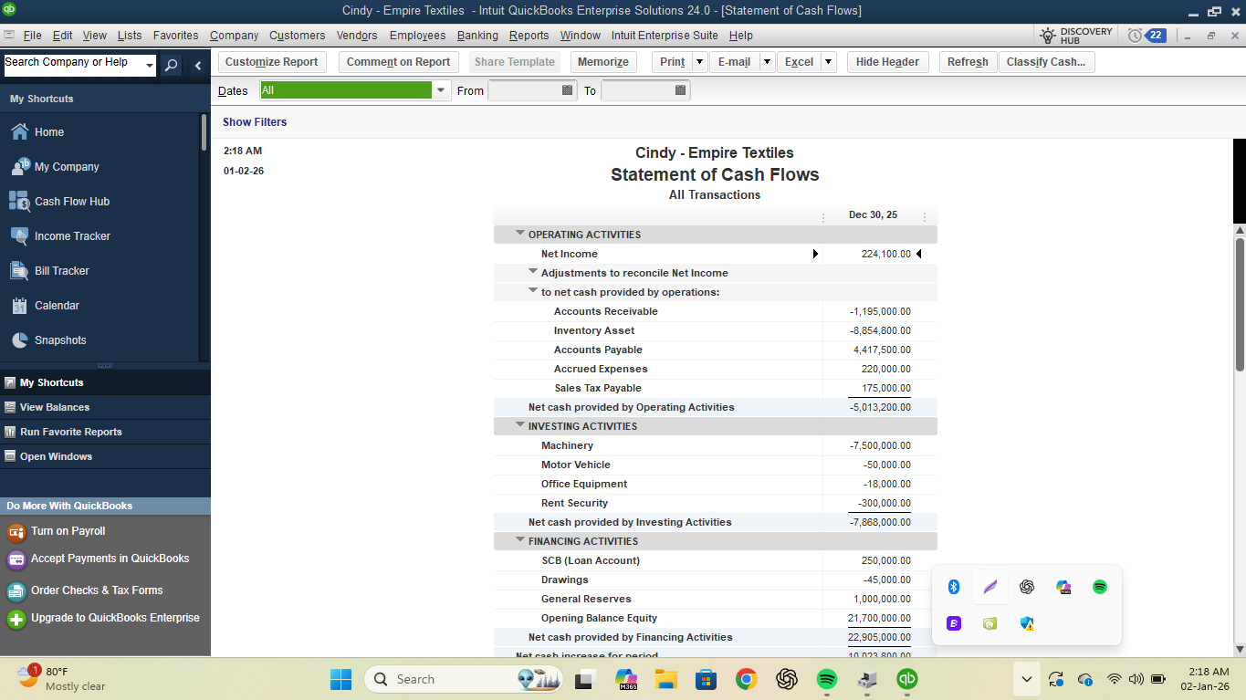Click Bluetooth icon in tray popup
This screenshot has height=700, width=1246.
pos(954,587)
